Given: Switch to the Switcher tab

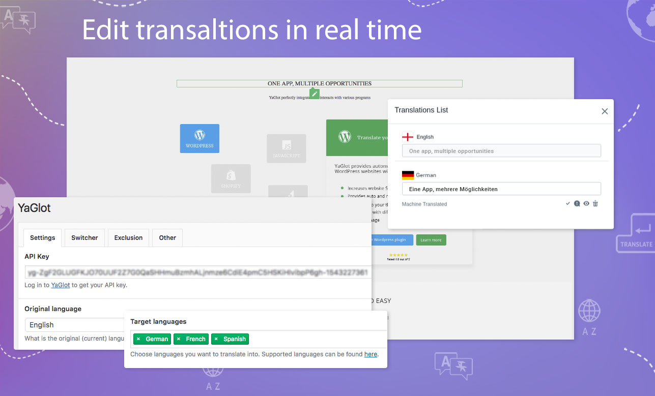Looking at the screenshot, I should click(84, 238).
